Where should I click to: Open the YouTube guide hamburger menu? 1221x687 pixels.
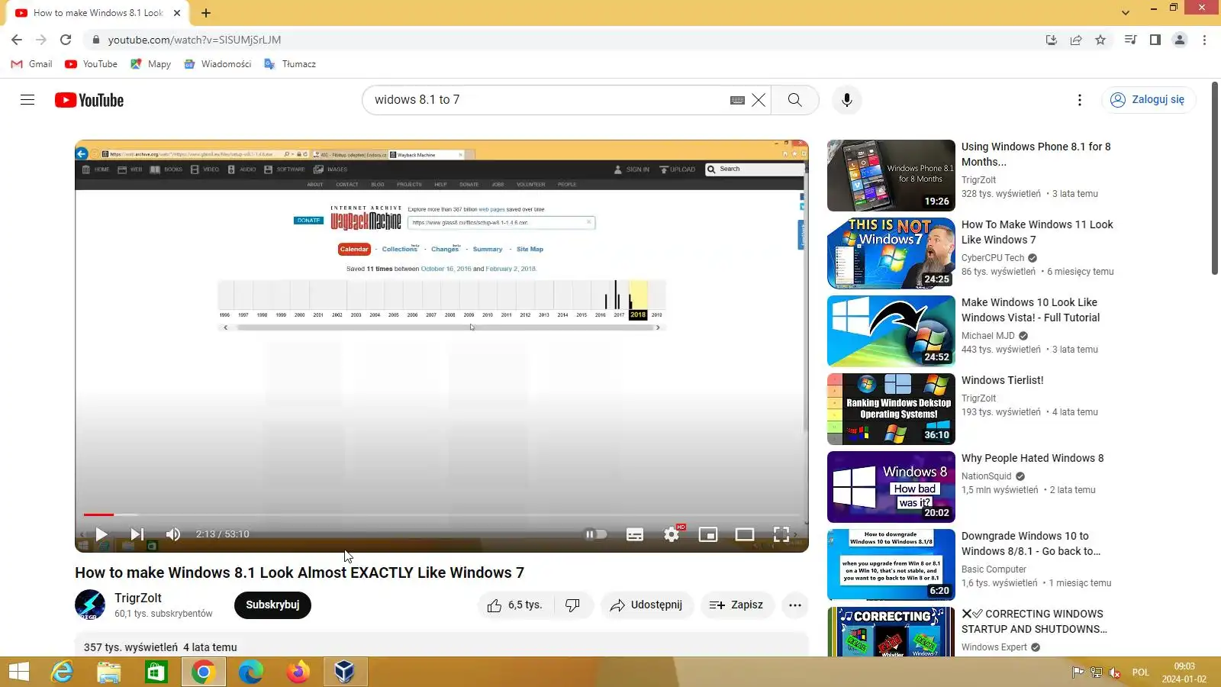tap(27, 100)
